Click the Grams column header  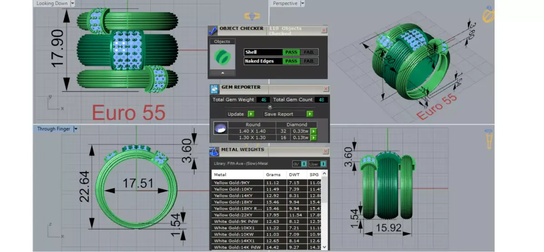click(x=275, y=174)
